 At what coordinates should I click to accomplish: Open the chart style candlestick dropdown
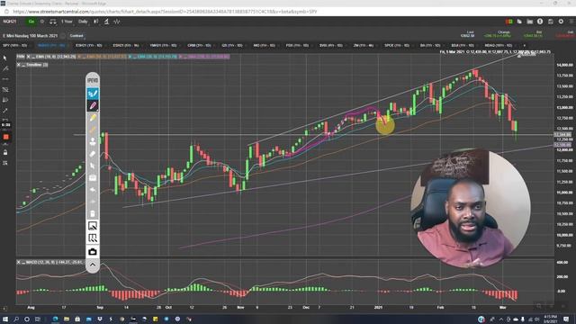pos(96,22)
